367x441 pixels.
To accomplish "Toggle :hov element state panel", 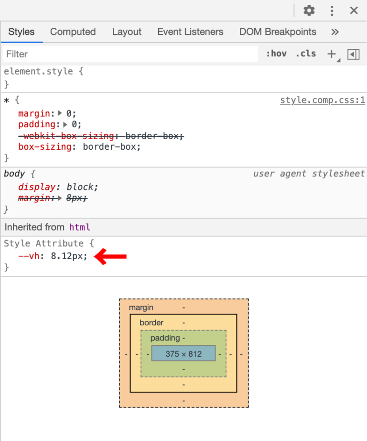I will pos(276,54).
